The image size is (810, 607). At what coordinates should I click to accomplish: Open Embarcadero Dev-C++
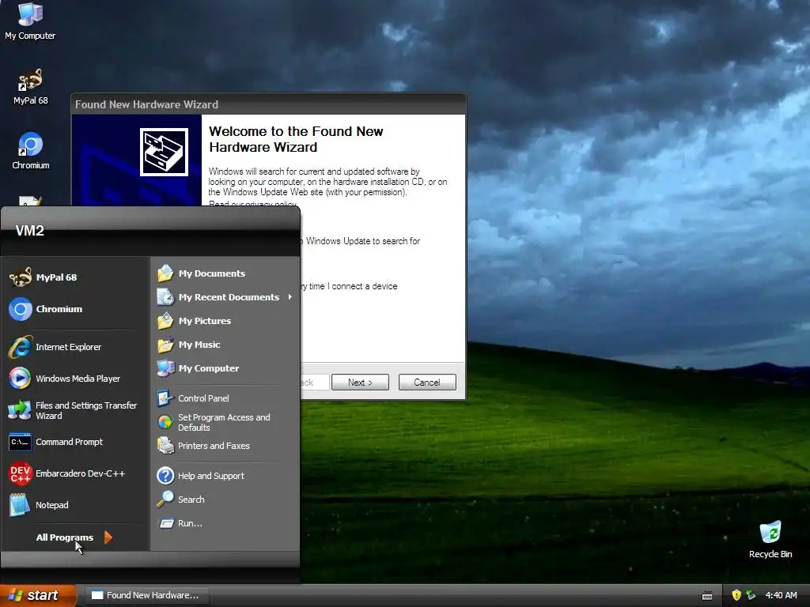click(x=75, y=473)
